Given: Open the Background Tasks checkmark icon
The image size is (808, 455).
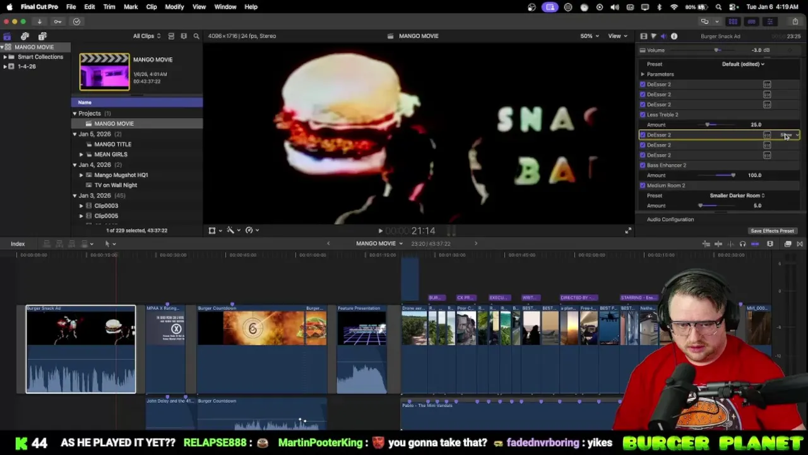Looking at the screenshot, I should [76, 21].
